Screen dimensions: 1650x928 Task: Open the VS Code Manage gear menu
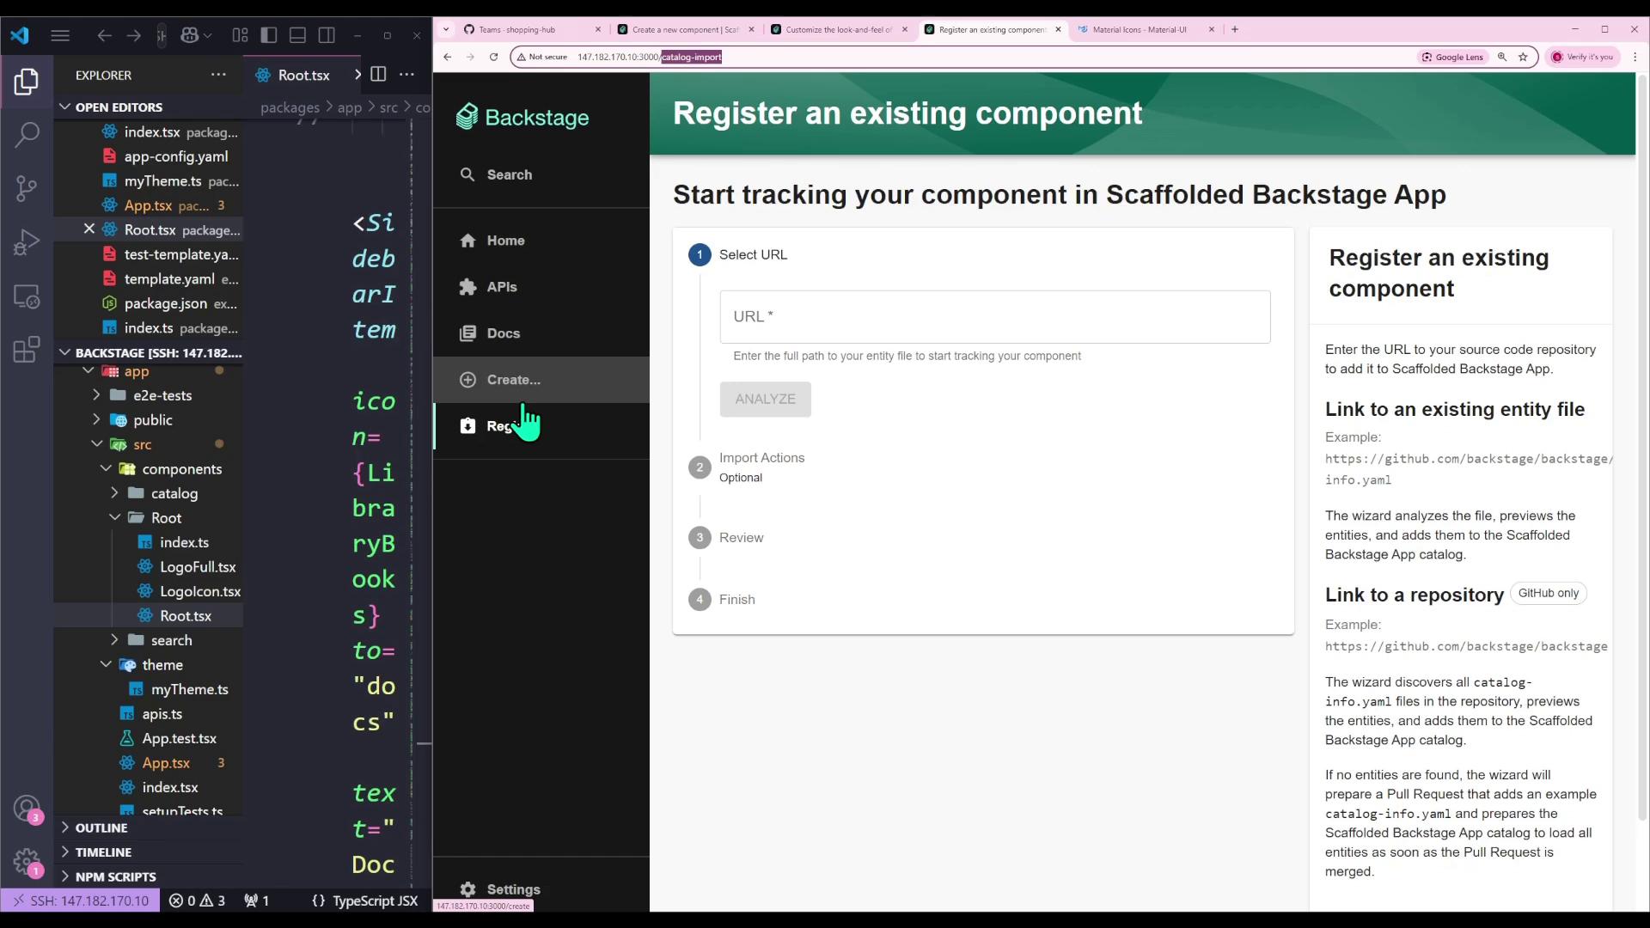[27, 862]
